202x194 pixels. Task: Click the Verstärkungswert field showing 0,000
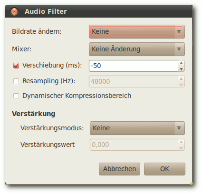coord(134,145)
